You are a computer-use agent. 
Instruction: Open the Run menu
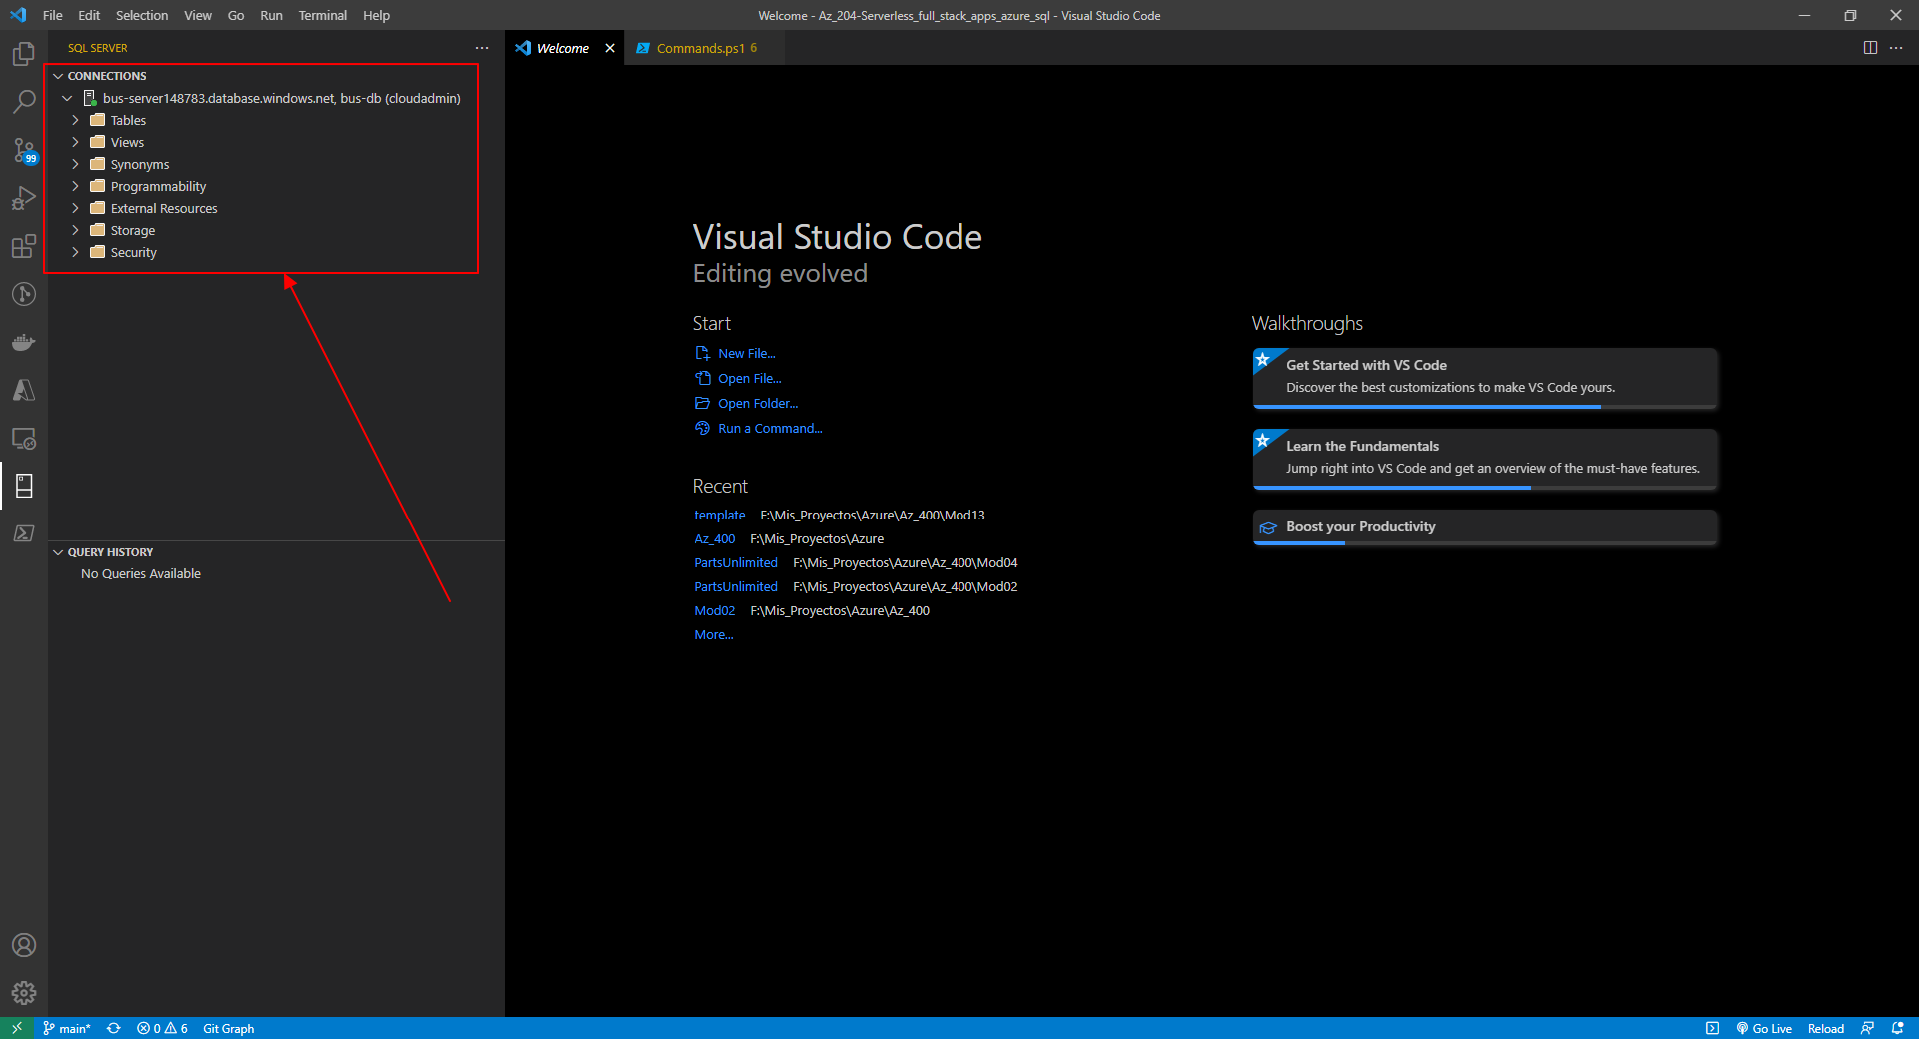(x=271, y=15)
